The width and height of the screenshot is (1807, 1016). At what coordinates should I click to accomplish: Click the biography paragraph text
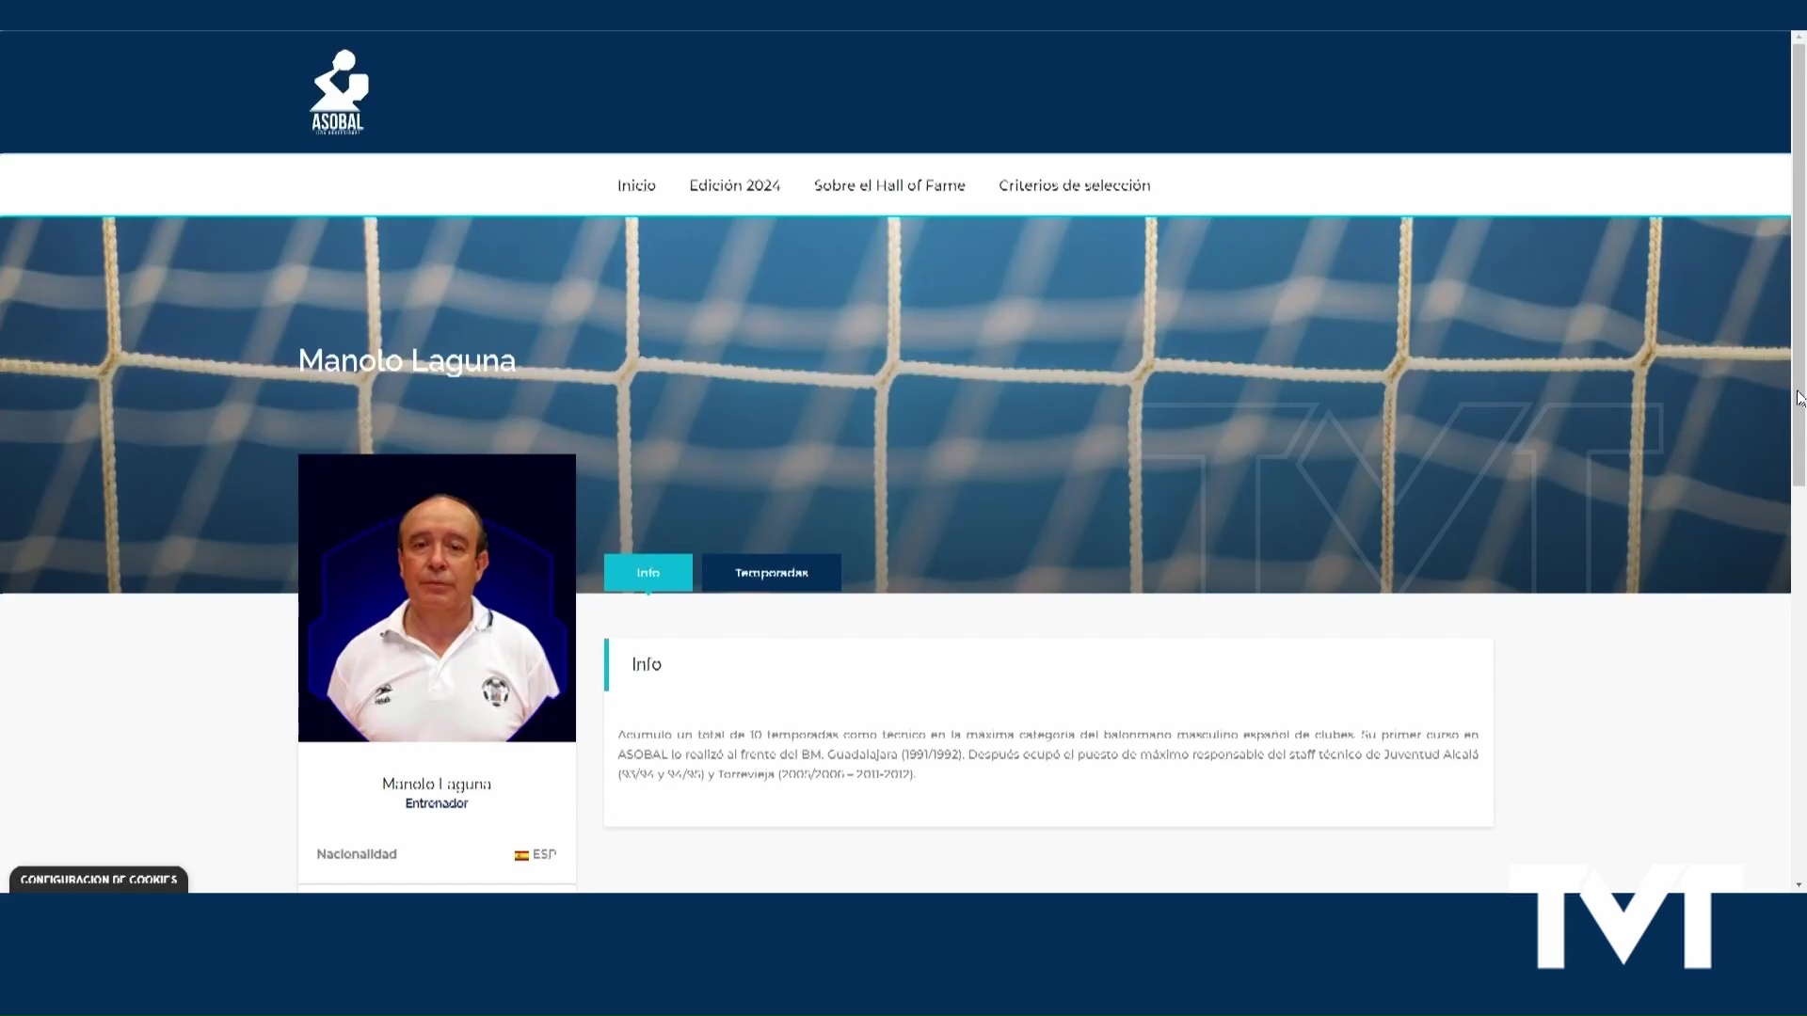pyautogui.click(x=1047, y=754)
